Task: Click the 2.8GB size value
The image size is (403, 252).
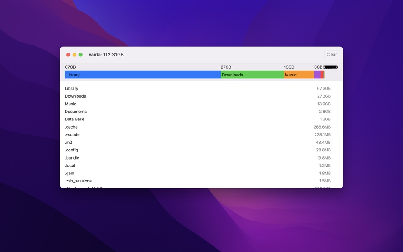Action: (325, 112)
